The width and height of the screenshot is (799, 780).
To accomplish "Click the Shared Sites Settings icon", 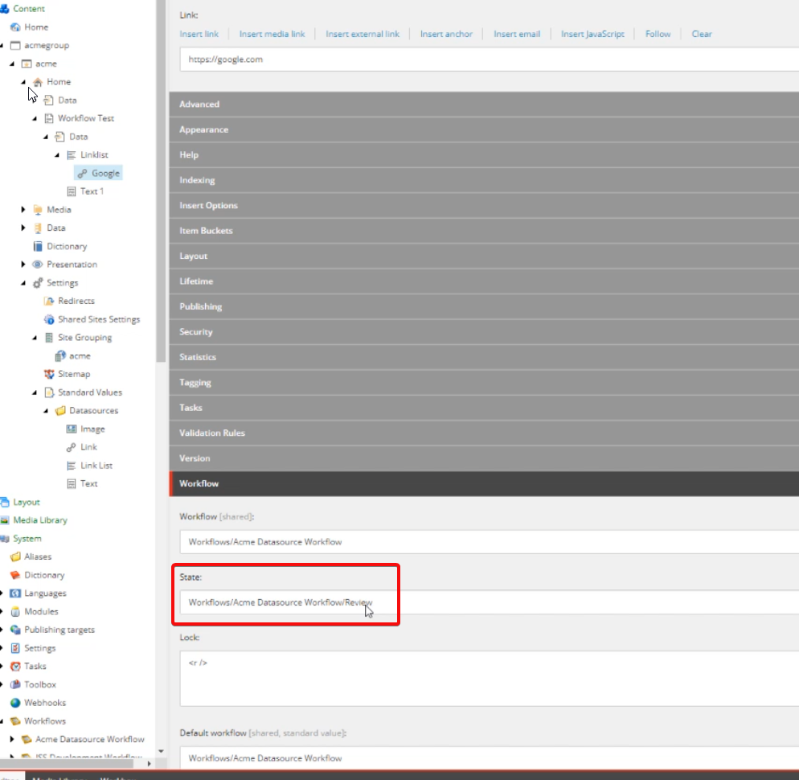I will (49, 320).
